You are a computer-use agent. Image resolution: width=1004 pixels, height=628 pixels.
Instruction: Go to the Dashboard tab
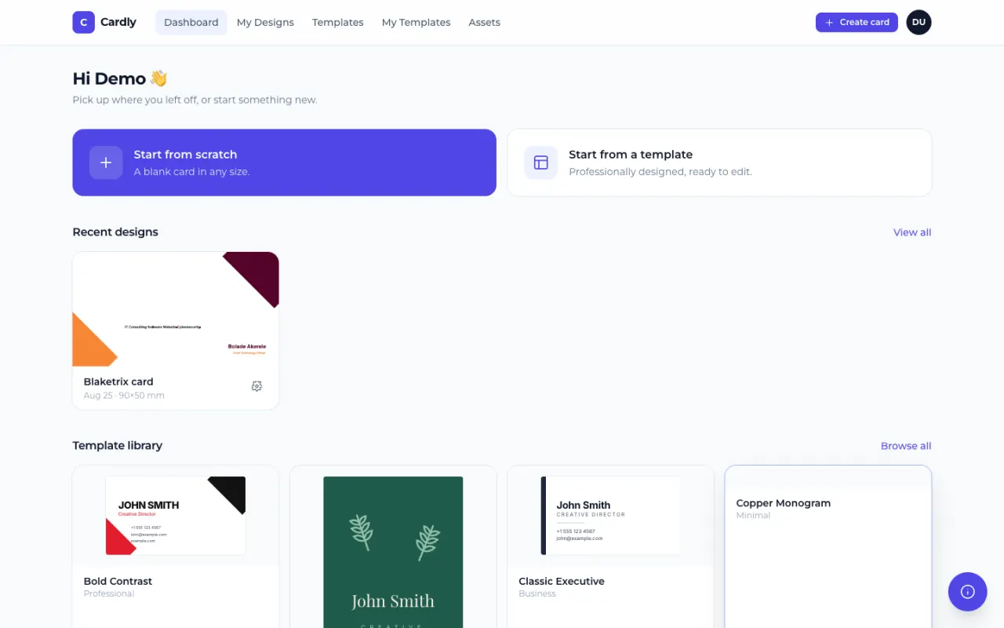pyautogui.click(x=191, y=22)
